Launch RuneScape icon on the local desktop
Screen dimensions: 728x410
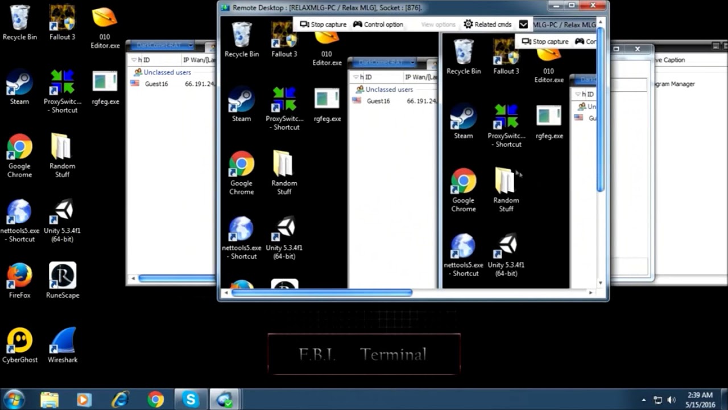tap(63, 281)
